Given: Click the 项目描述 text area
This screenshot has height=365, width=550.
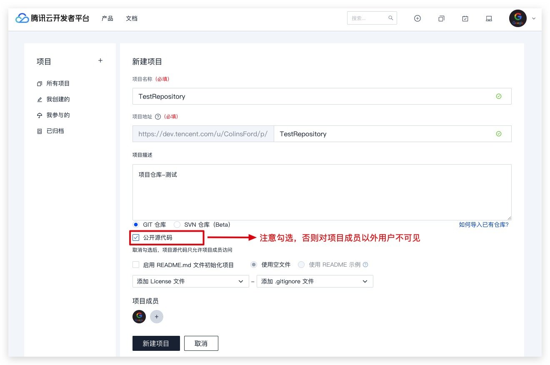Looking at the screenshot, I should click(x=322, y=192).
